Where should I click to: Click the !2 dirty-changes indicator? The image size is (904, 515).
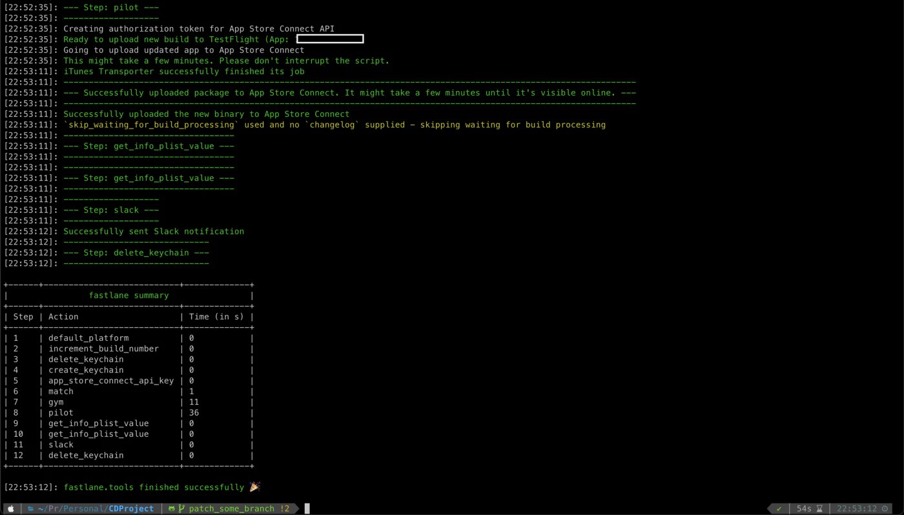click(284, 509)
